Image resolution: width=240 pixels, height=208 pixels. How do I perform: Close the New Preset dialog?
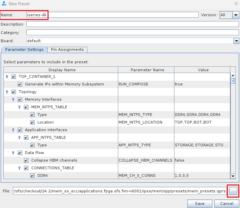(236, 4)
